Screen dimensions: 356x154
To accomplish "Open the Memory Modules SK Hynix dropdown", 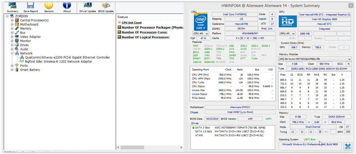I will point(315,59).
